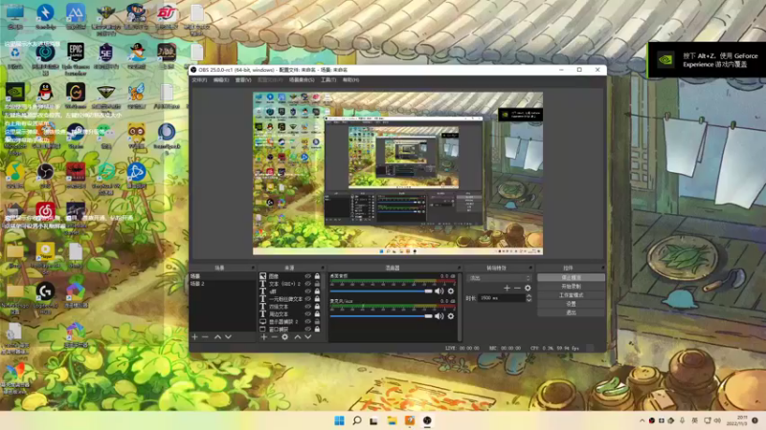Click the OBS preview canvas
The image size is (766, 430).
pos(397,174)
